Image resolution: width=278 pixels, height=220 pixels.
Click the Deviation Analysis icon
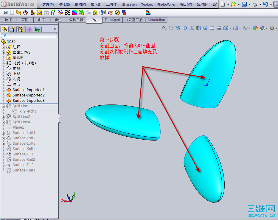click(60, 13)
